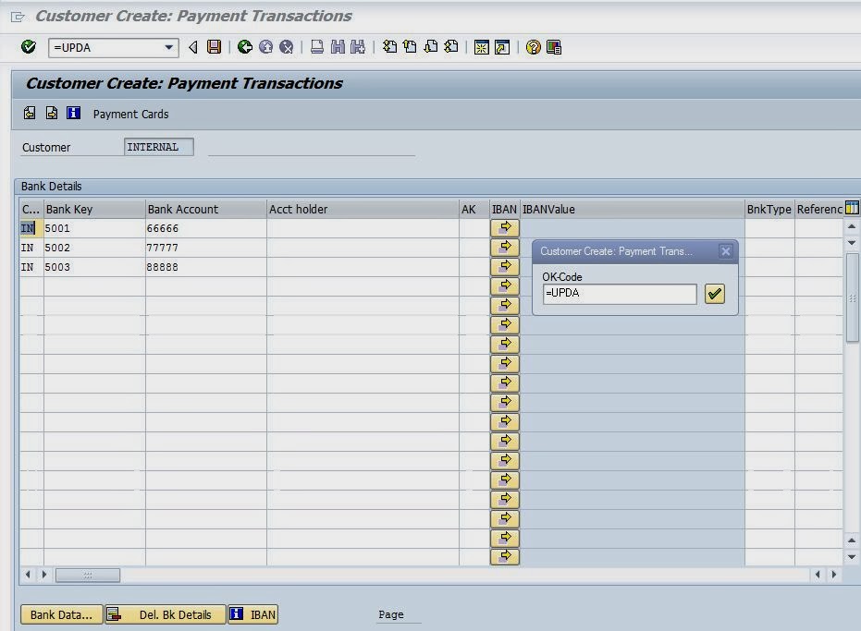Click the IBAN entry arrow for bank key 5001
The width and height of the screenshot is (861, 631).
click(503, 227)
